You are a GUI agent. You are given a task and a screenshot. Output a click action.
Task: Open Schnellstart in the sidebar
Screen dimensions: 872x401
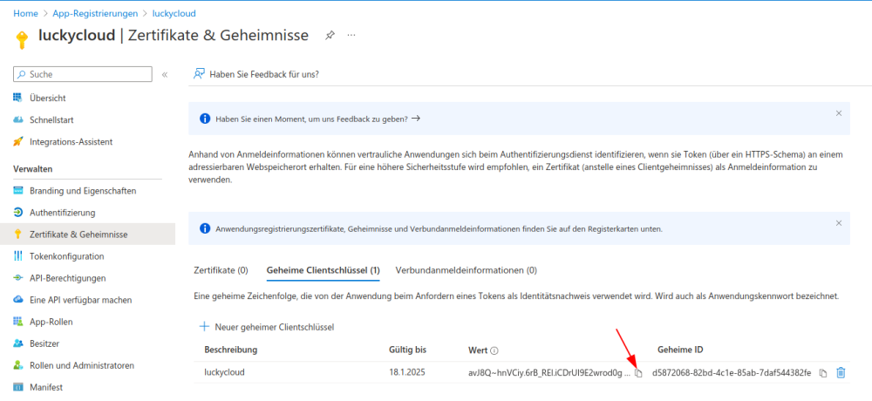[51, 119]
